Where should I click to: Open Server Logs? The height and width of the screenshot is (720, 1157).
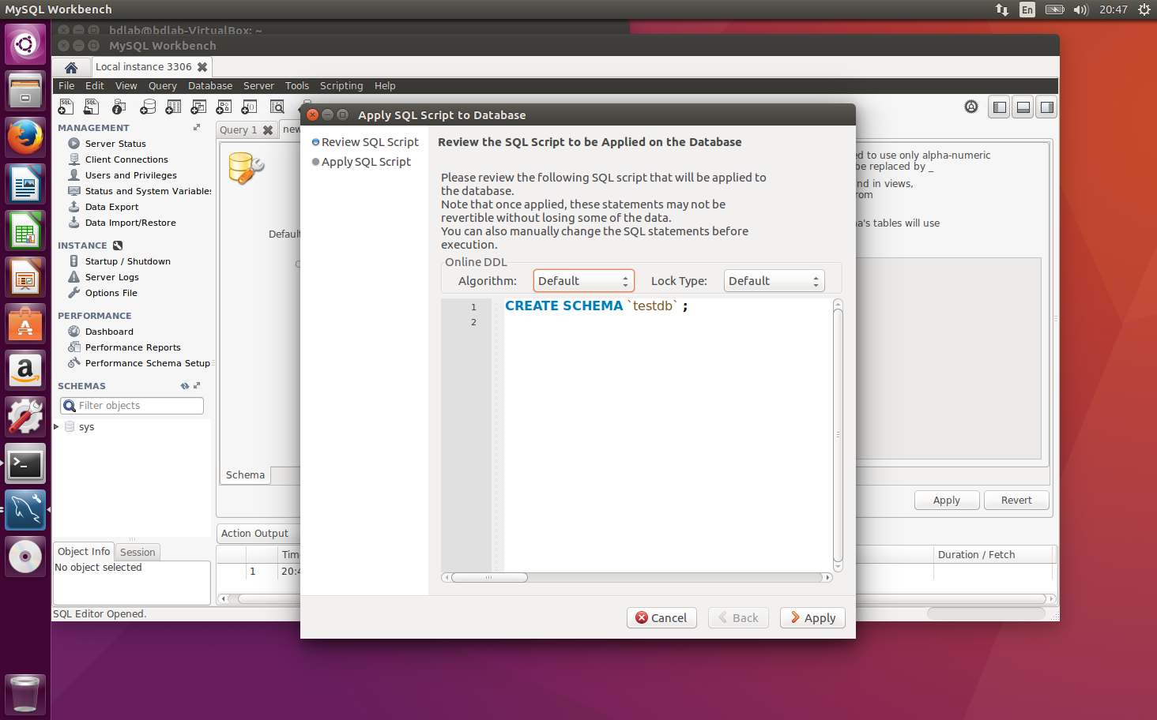point(111,277)
